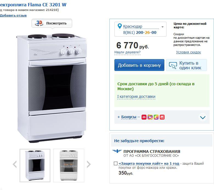Click the insurance program eagle logo

[x=117, y=151]
